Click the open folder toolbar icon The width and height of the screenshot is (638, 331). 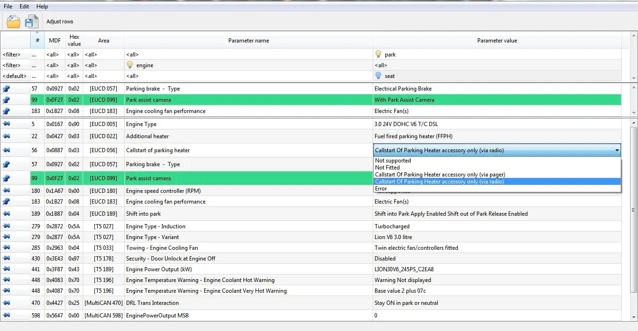tap(14, 21)
